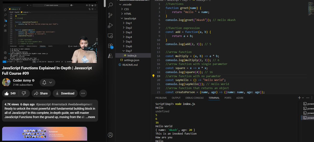Switch to the PORTS panel tab
The width and height of the screenshot is (314, 142).
[228, 98]
